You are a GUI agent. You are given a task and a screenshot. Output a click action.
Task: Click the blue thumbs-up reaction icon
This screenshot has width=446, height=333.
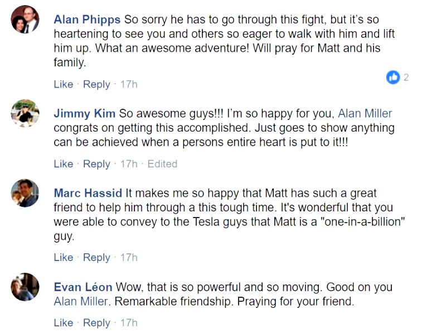[393, 78]
